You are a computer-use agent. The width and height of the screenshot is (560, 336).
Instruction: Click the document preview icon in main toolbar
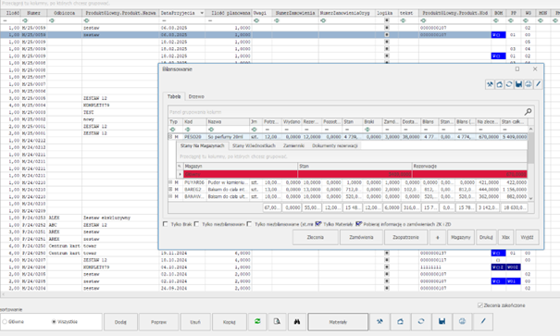tap(277, 322)
